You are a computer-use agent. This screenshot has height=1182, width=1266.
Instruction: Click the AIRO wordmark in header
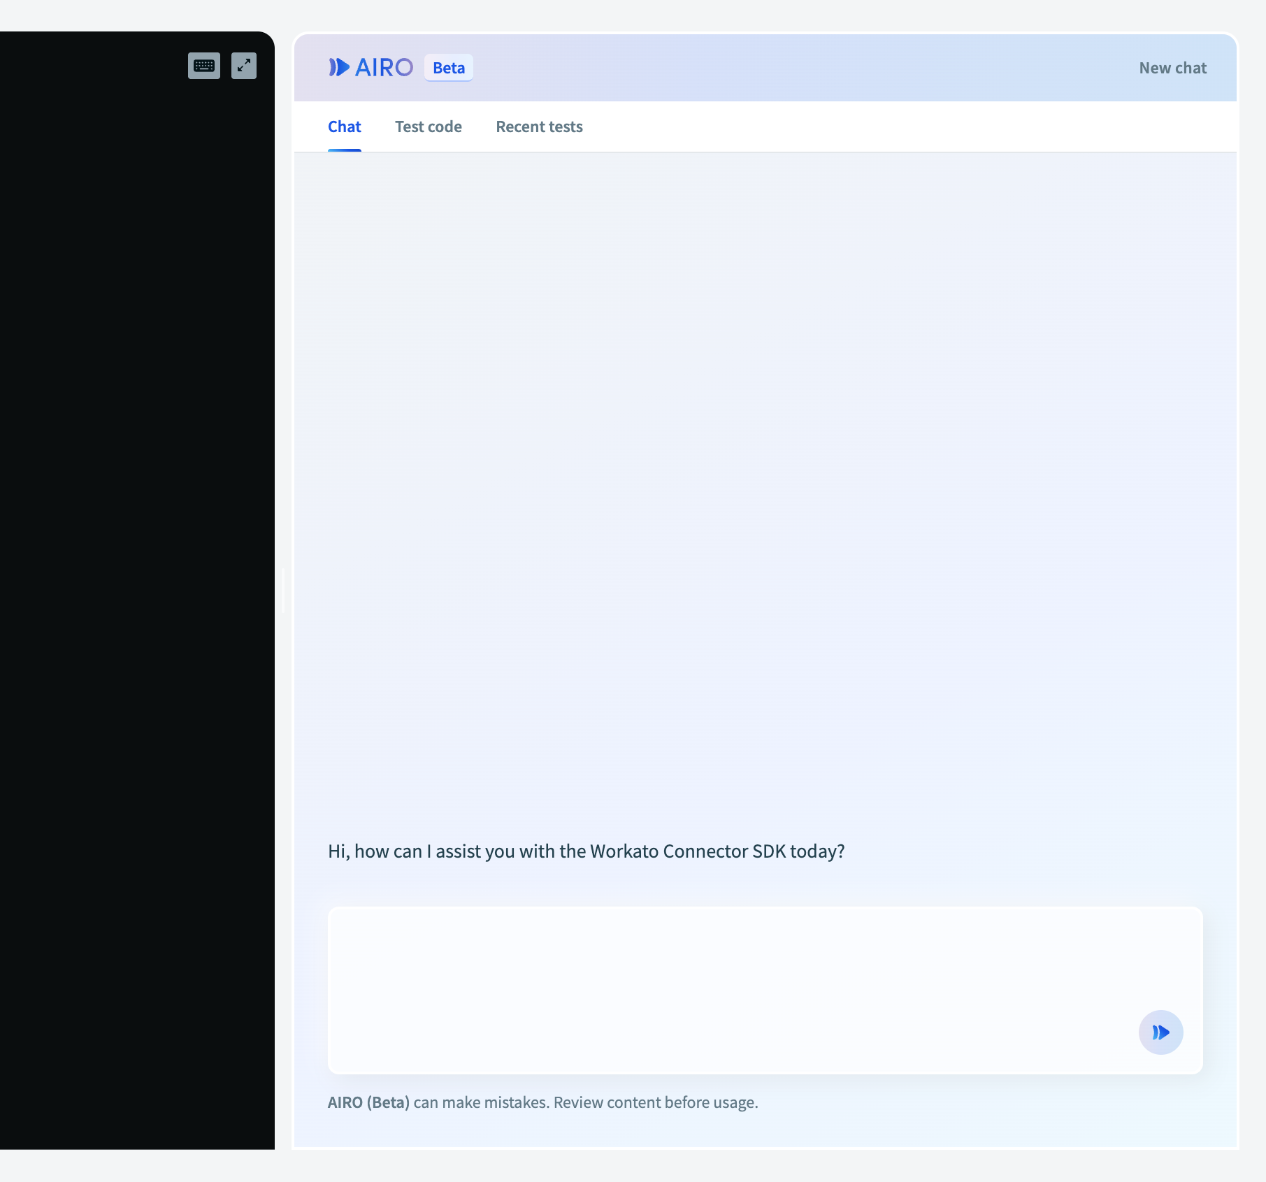[384, 68]
